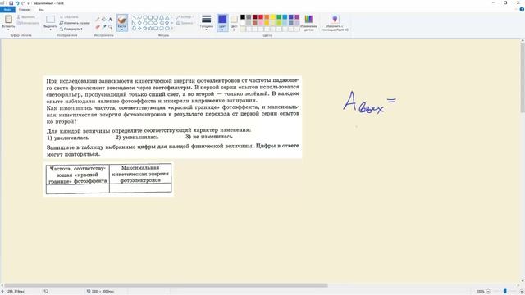The width and height of the screenshot is (525, 295).
Task: Choose the orange color swatch
Action: point(267,17)
